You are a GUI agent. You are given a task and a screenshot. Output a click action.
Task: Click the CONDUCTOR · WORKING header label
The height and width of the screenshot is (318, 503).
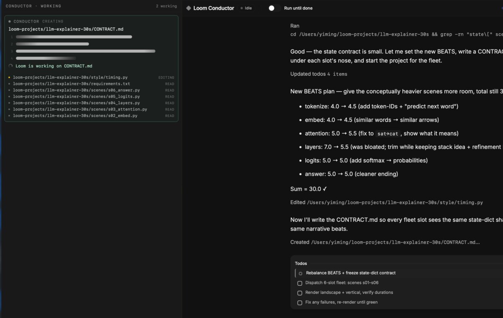[34, 6]
